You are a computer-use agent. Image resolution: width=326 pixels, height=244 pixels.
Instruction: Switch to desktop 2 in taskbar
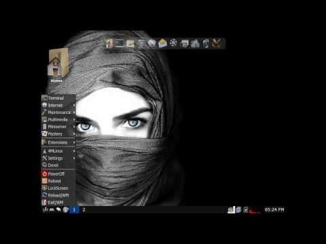tap(84, 209)
